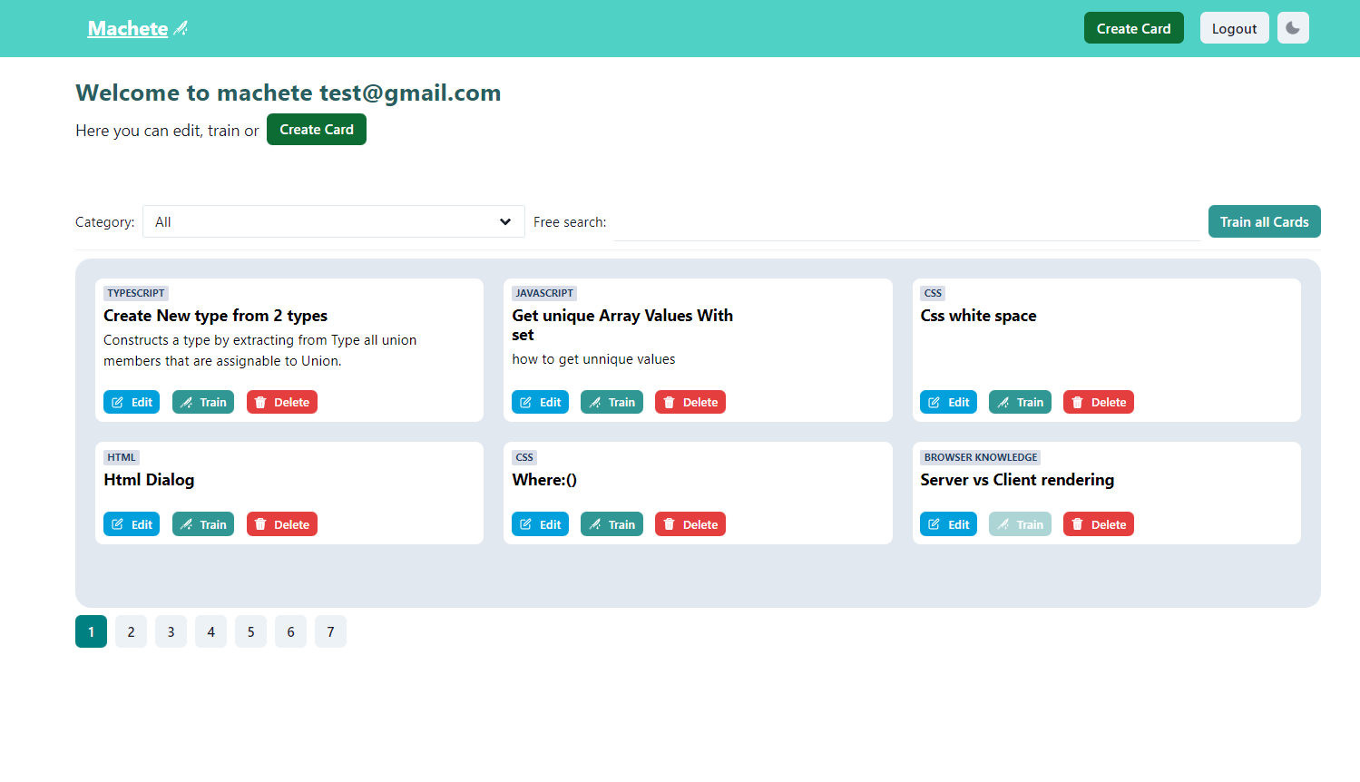Click Logout in the top header
Viewport: 1360px width, 782px height.
1234,28
